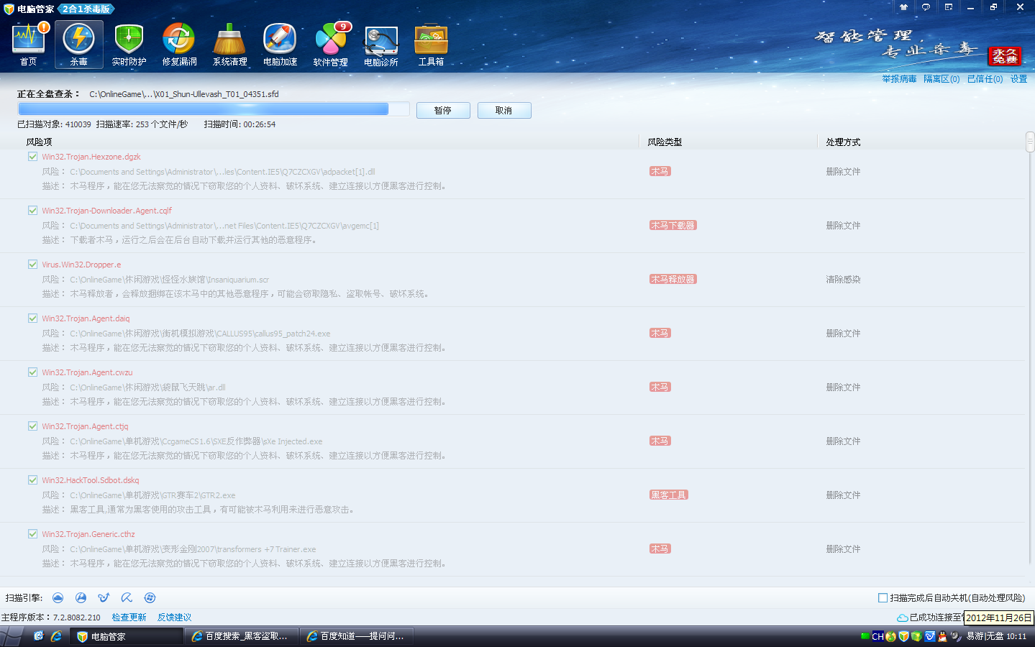Enable auto shutdown after scan checkbox
This screenshot has width=1035, height=647.
883,597
